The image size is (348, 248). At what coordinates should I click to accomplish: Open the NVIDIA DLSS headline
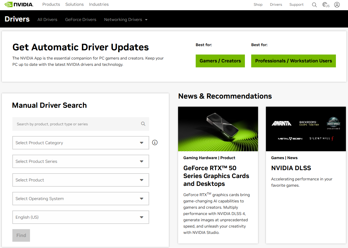(x=291, y=168)
